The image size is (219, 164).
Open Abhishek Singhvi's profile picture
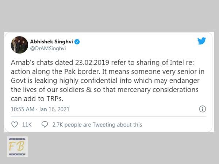point(19,45)
